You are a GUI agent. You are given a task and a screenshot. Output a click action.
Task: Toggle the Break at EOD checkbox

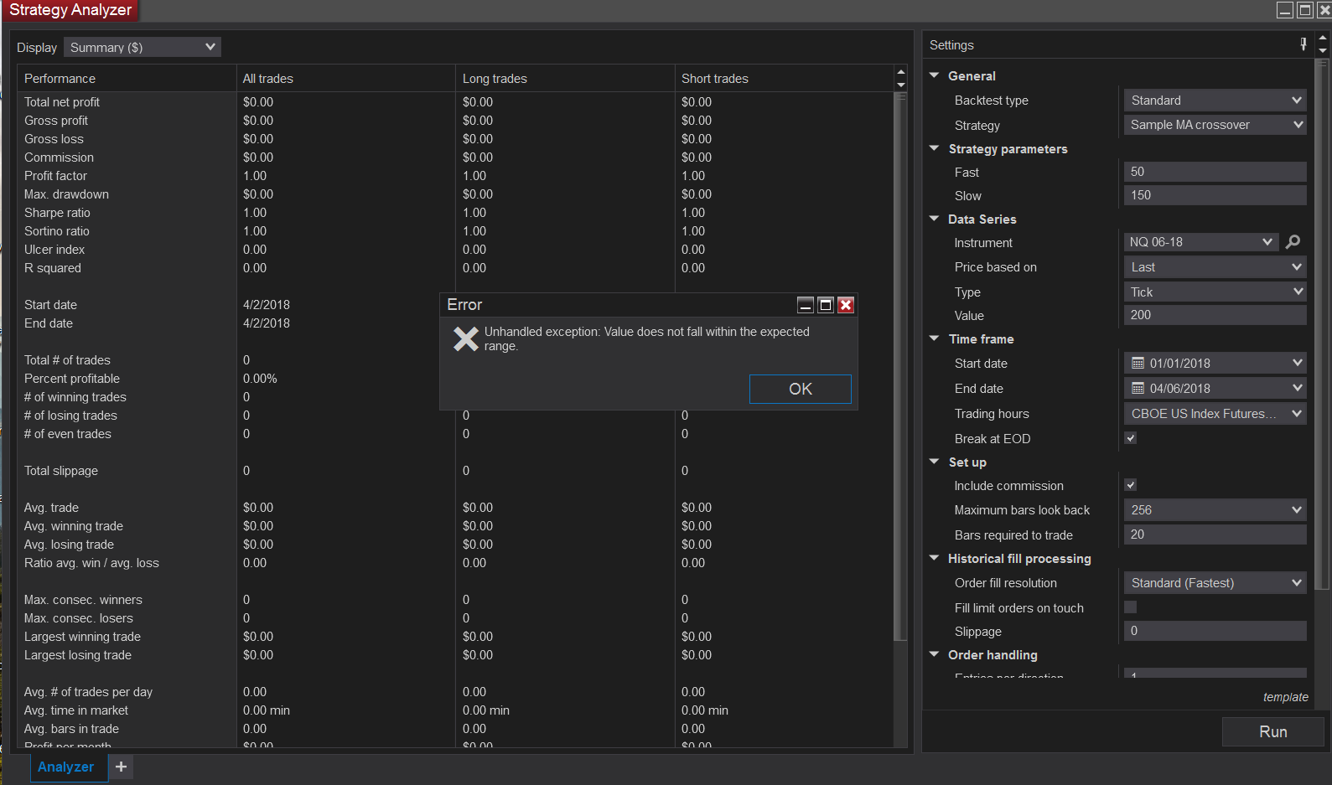tap(1131, 438)
